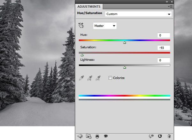Viewport: 192px width, 140px height.
Task: Open the Master channel dropdown
Action: click(105, 26)
